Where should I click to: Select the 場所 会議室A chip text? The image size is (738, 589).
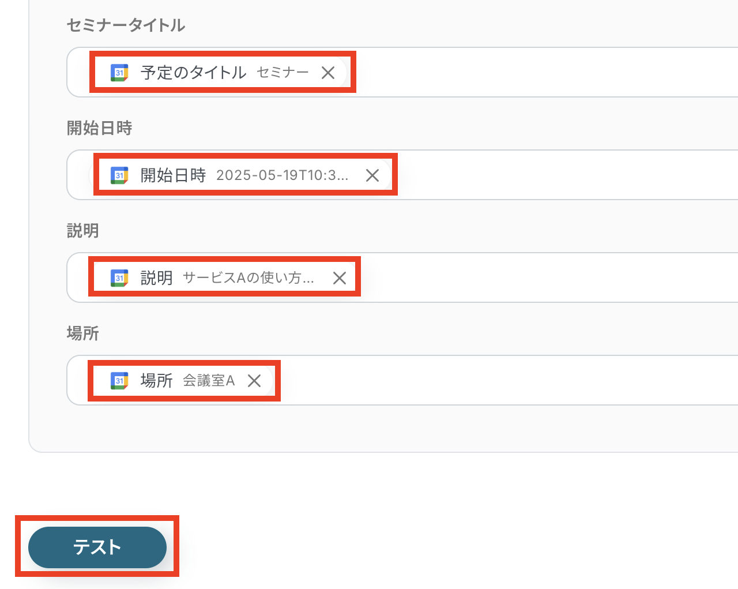tap(209, 381)
